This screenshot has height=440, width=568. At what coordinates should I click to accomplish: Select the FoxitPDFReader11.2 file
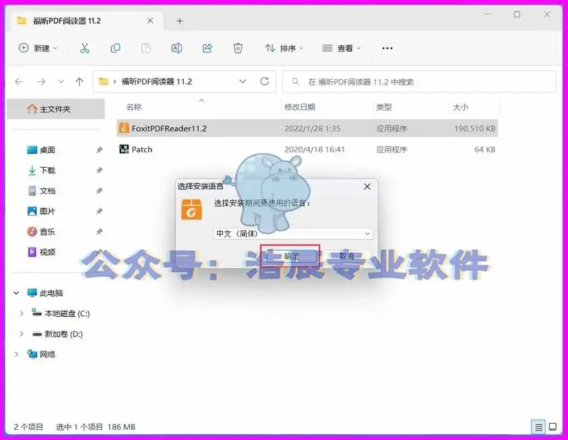[x=307, y=129]
